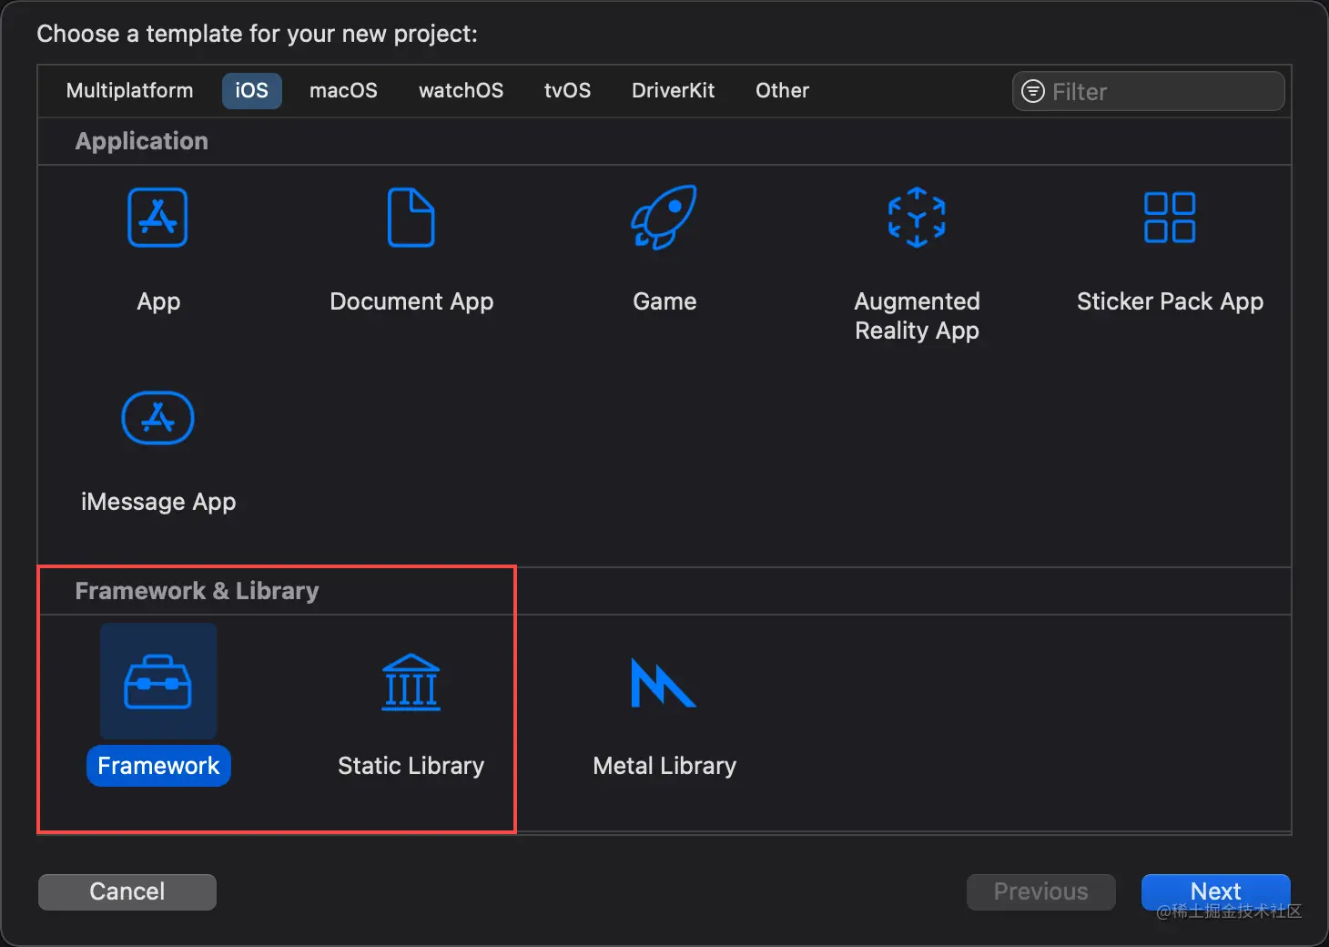Viewport: 1329px width, 947px height.
Task: Choose the Document App template icon
Action: tap(411, 218)
